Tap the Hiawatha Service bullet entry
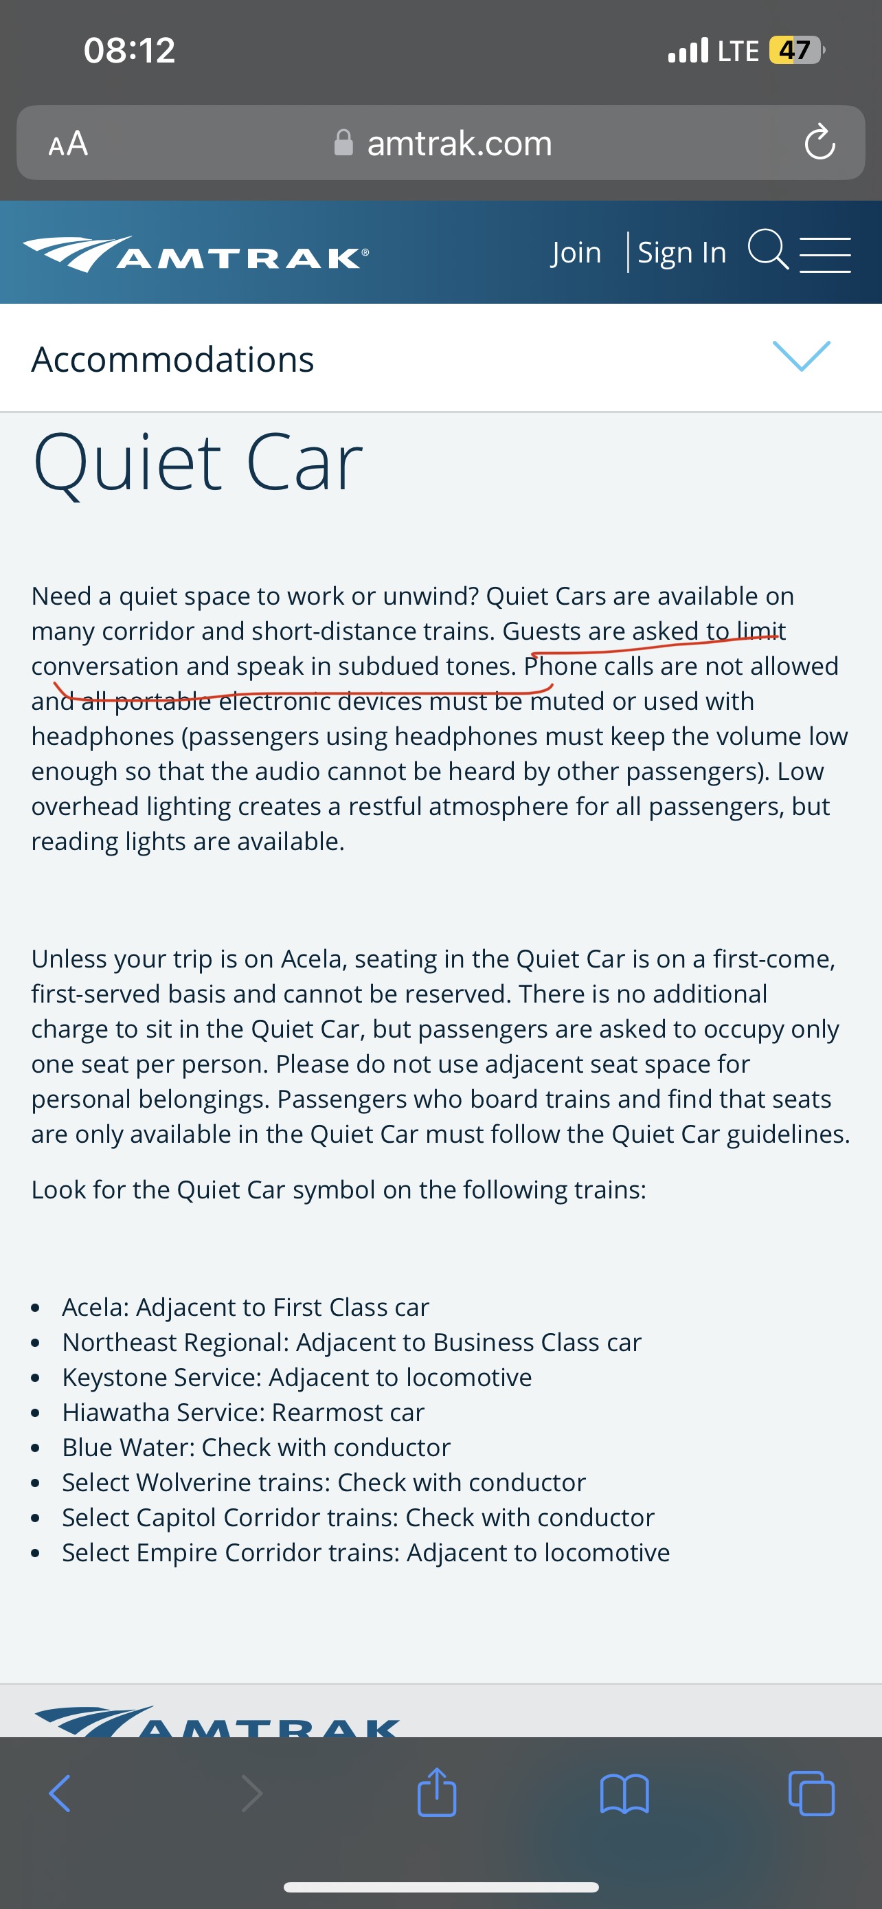 [x=244, y=1412]
